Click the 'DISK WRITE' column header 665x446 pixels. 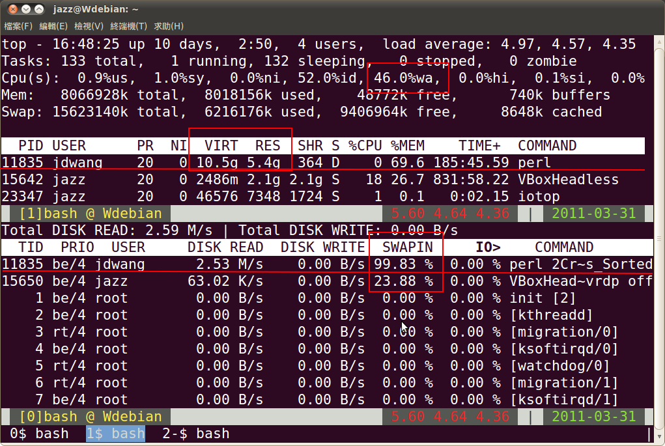click(323, 247)
